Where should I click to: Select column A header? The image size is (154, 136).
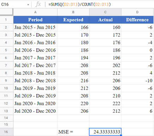tap(35, 12)
